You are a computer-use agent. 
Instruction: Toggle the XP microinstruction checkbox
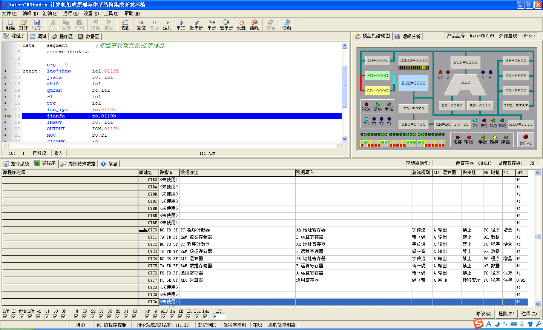coord(147,316)
